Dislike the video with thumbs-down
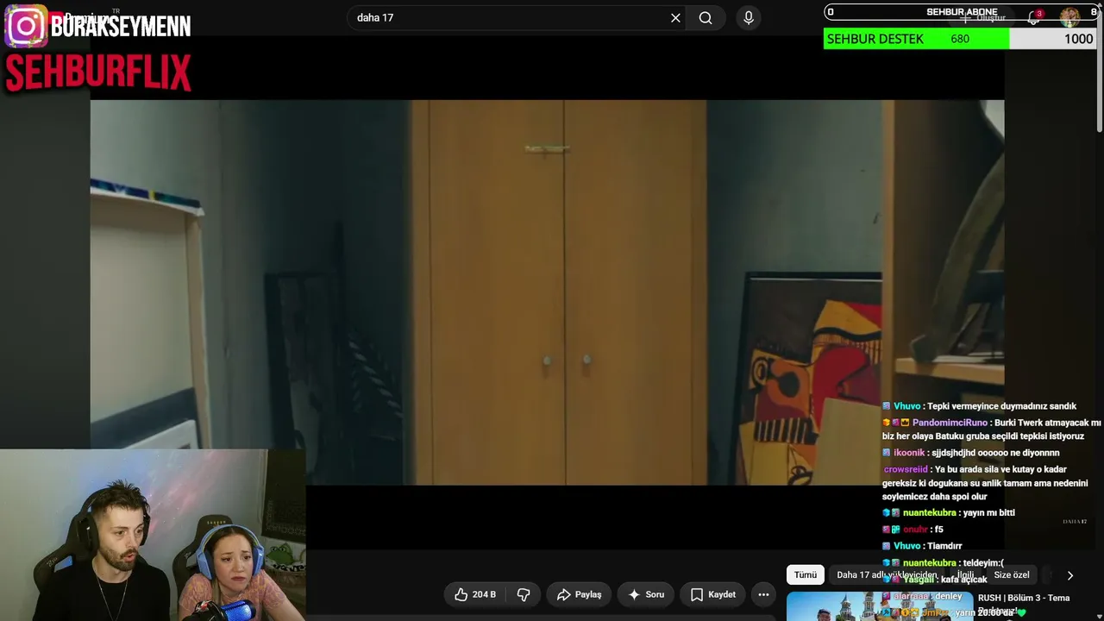 point(524,594)
